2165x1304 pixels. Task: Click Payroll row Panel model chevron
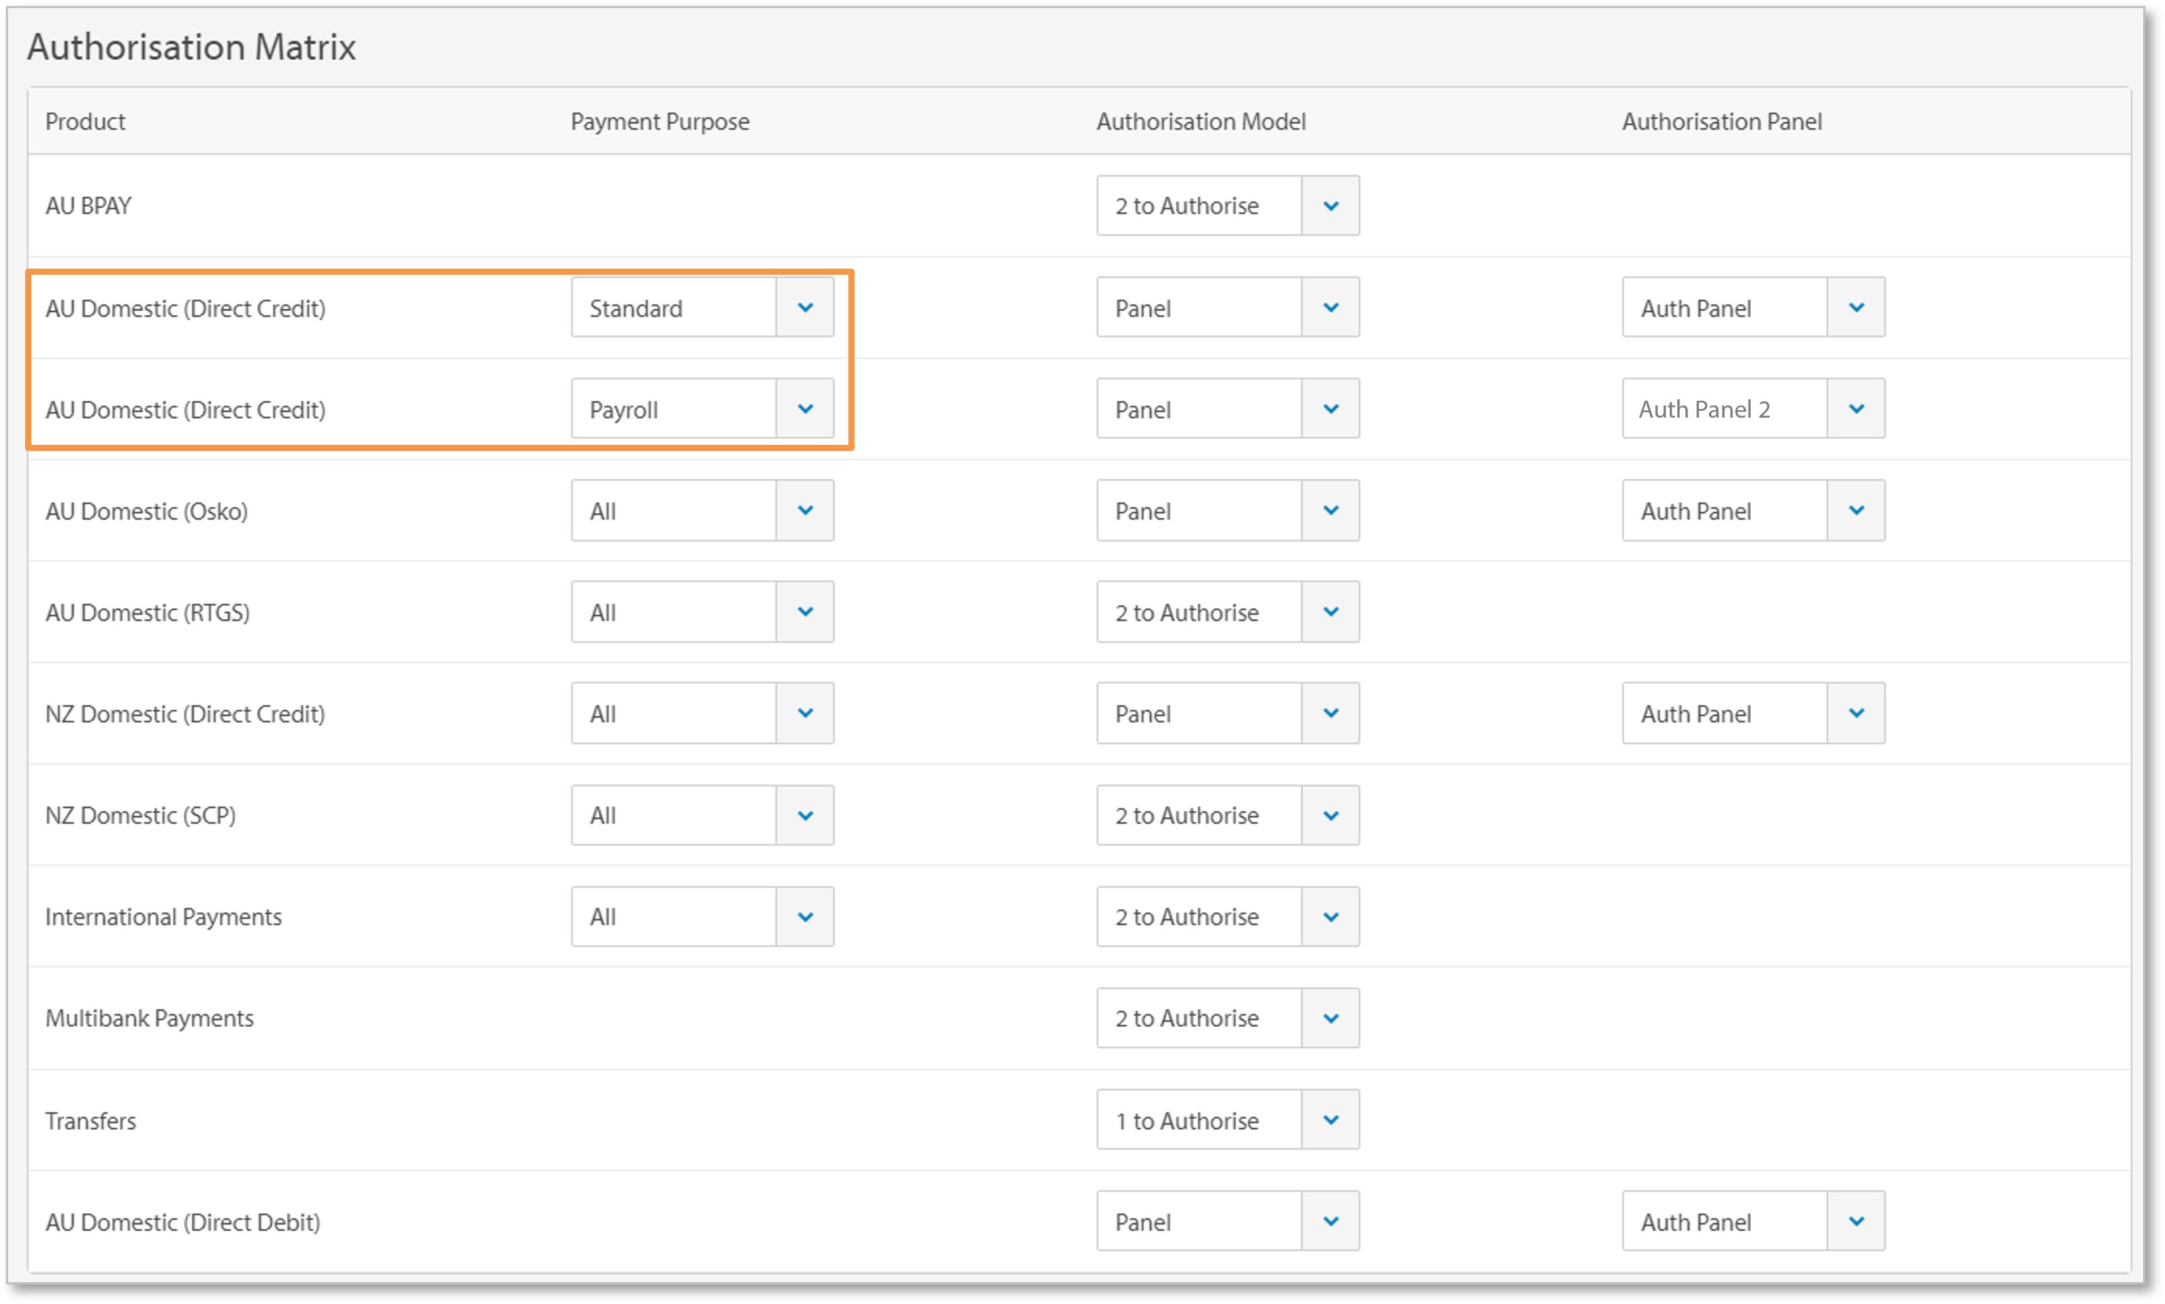tap(1330, 409)
